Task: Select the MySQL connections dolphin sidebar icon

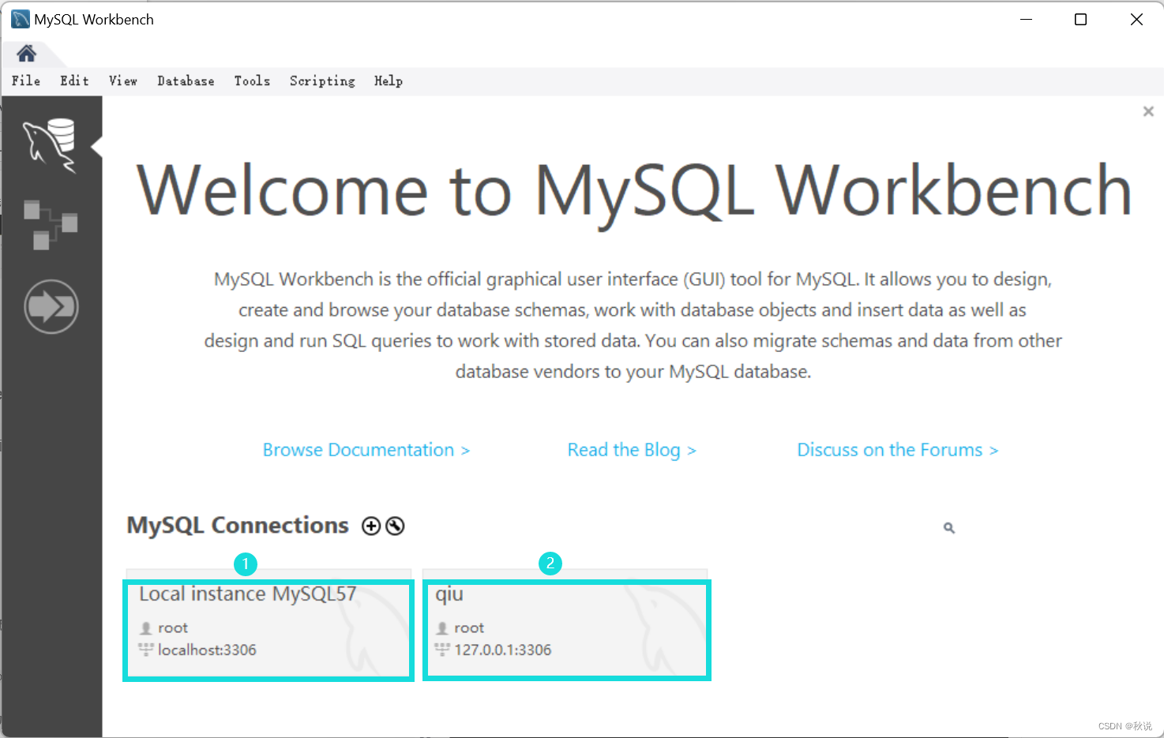Action: point(51,145)
